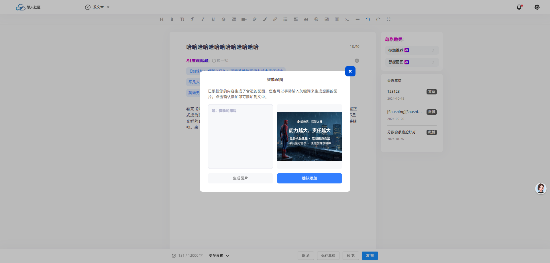Expand 标题推荐 in 创作助手
The width and height of the screenshot is (550, 263).
tap(412, 50)
